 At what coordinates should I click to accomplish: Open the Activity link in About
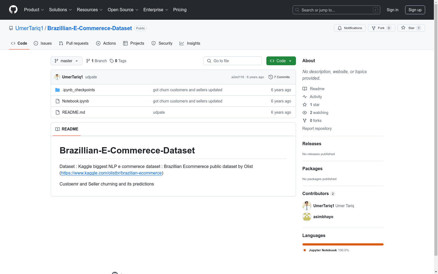pyautogui.click(x=312, y=97)
